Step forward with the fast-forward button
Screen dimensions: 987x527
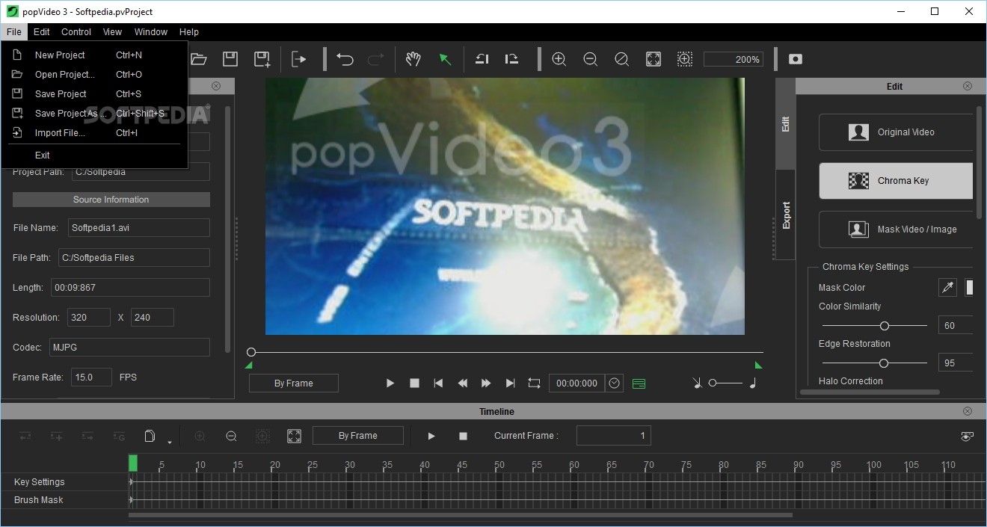tap(486, 383)
